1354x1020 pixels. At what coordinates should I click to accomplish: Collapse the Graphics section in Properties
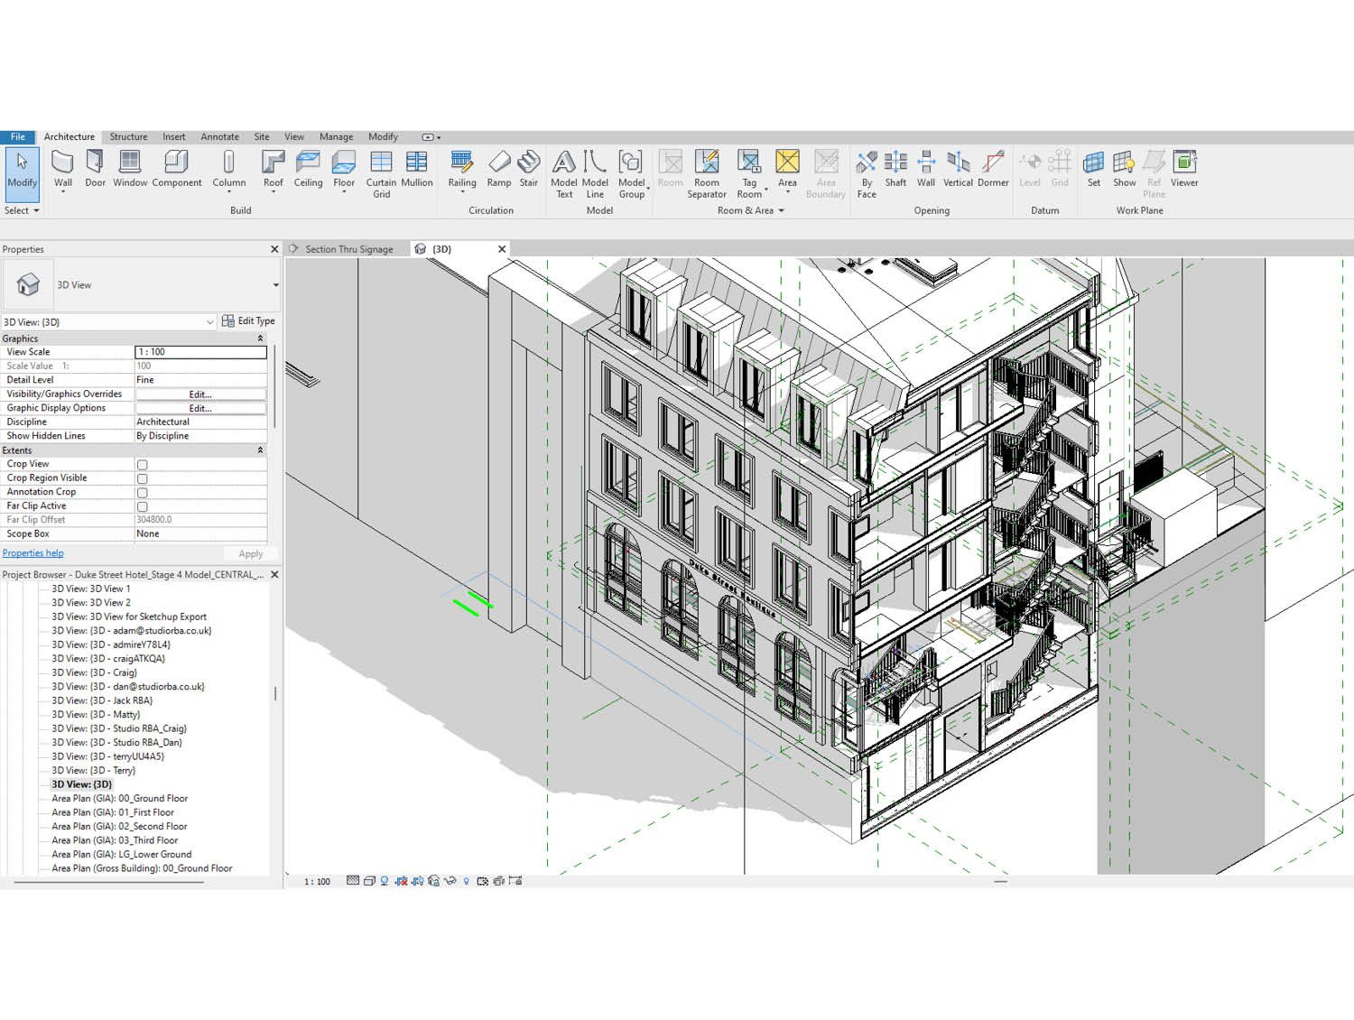click(x=261, y=338)
